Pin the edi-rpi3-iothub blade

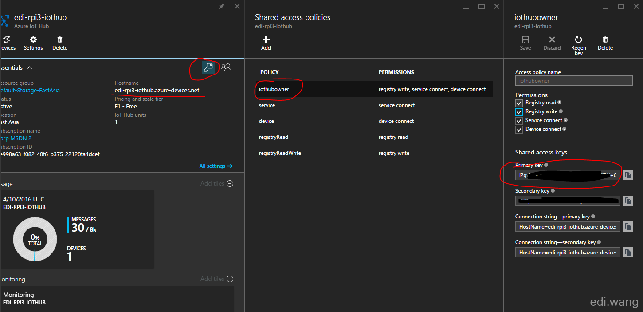pyautogui.click(x=222, y=6)
